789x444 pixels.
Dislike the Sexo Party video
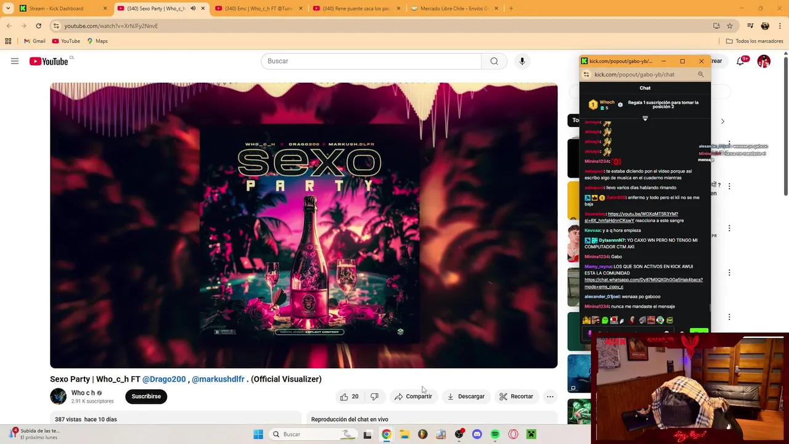[374, 397]
